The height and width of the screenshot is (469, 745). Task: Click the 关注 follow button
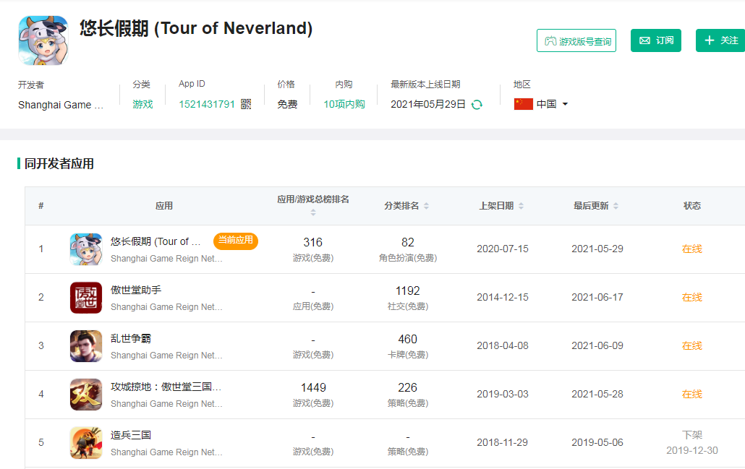click(720, 40)
